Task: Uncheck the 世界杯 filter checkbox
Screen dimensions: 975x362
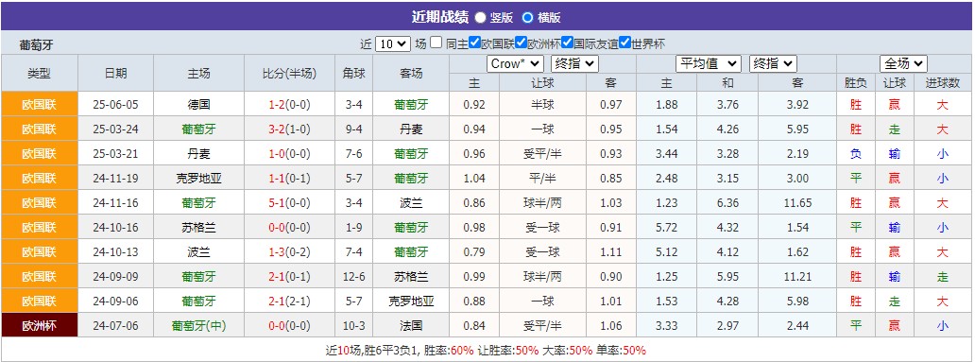Action: (x=624, y=43)
